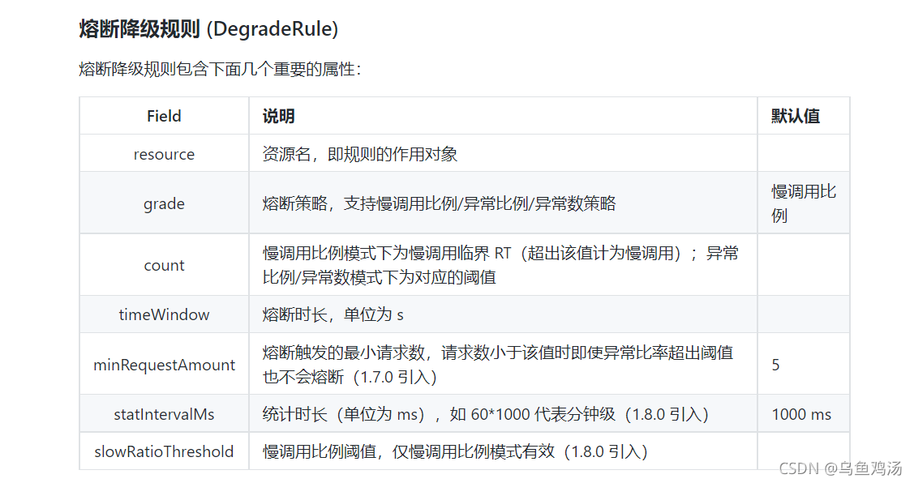Image resolution: width=914 pixels, height=483 pixels.
Task: Click the timeWindow field cell
Action: pos(164,314)
